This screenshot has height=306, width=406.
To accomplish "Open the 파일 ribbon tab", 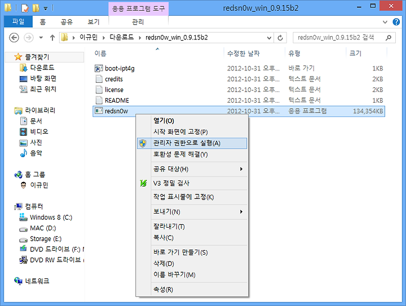I will (18, 21).
